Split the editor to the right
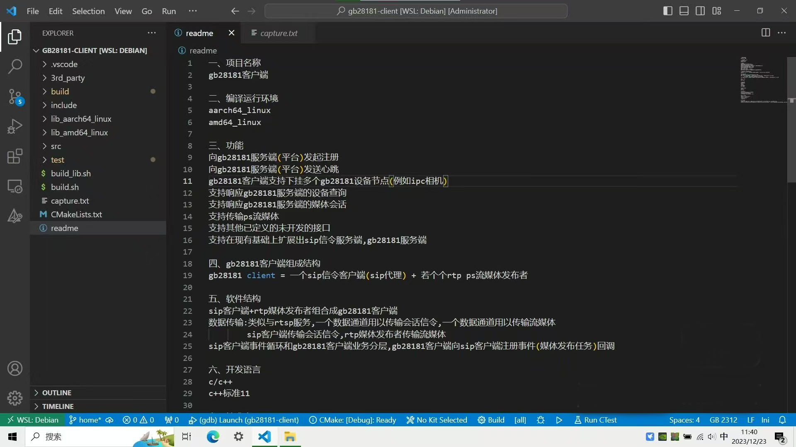The image size is (796, 447). coord(766,33)
